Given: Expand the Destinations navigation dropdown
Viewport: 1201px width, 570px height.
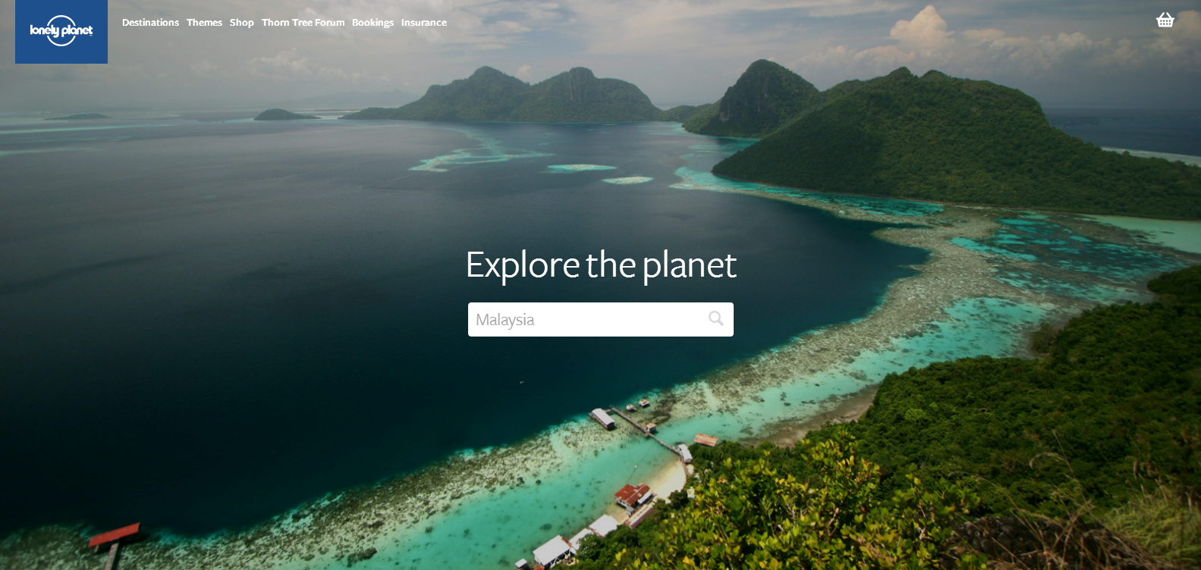Looking at the screenshot, I should pos(150,23).
